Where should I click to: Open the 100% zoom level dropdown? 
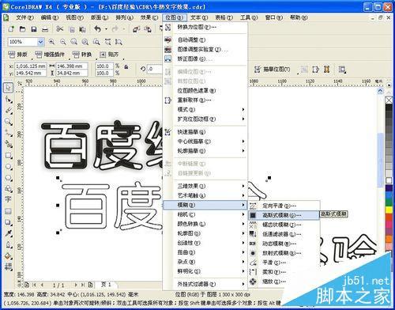click(x=40, y=42)
